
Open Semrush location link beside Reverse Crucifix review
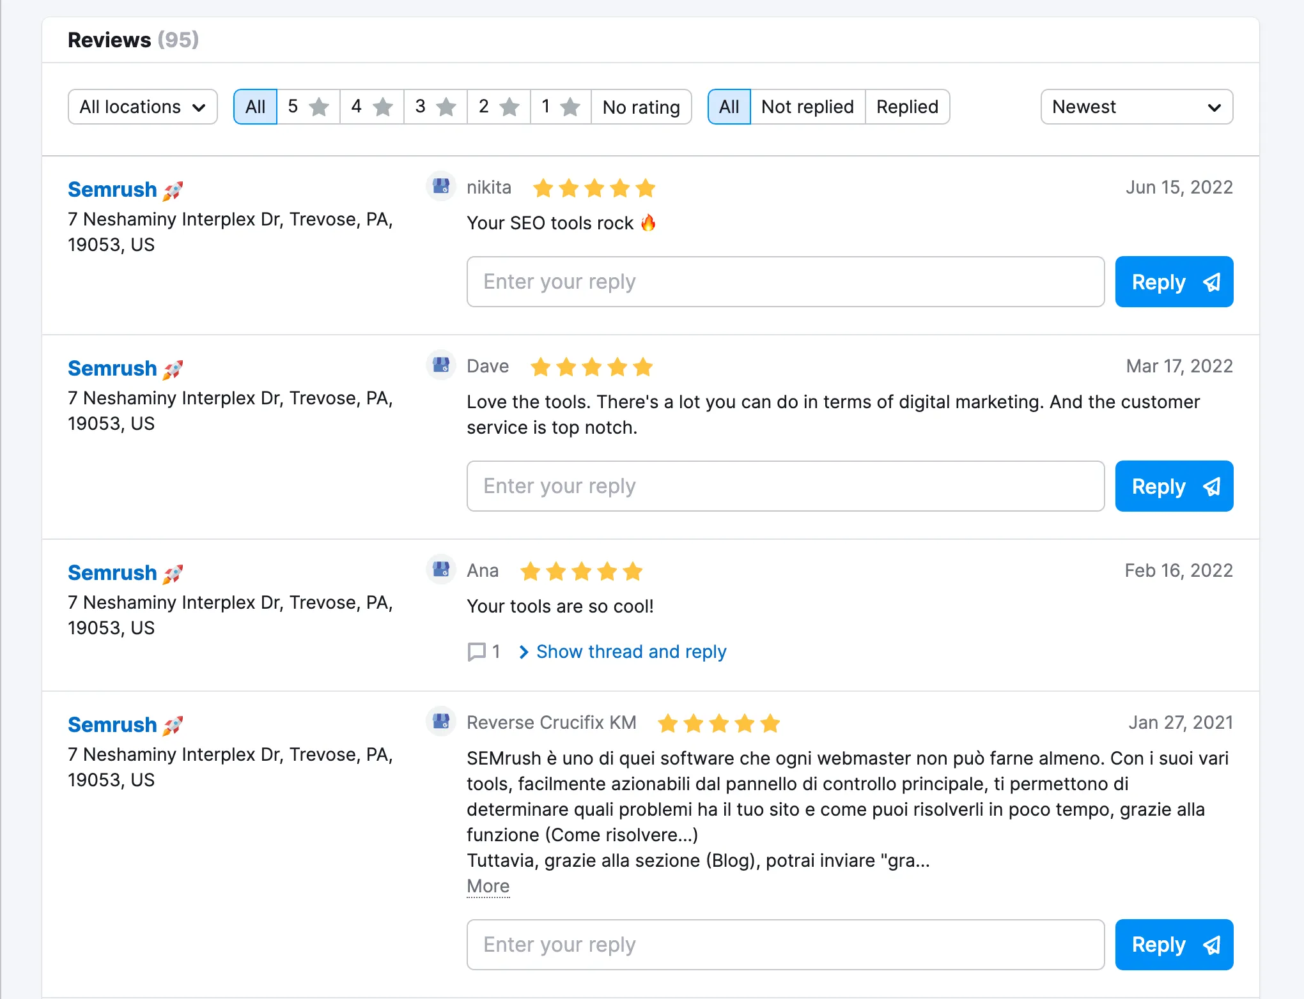pyautogui.click(x=113, y=724)
